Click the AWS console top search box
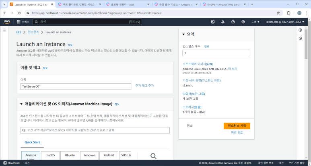This screenshot has width=311, height=166. coord(87,22)
